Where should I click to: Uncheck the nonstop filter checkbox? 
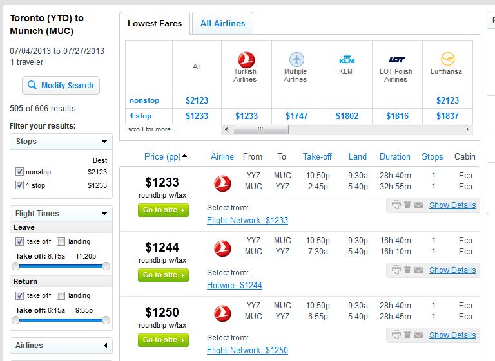pos(19,172)
